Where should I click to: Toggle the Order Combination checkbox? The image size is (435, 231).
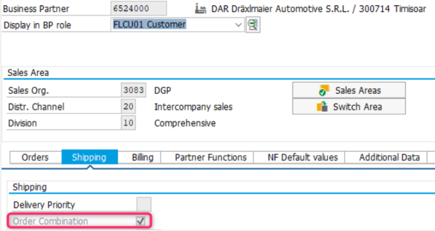point(141,221)
